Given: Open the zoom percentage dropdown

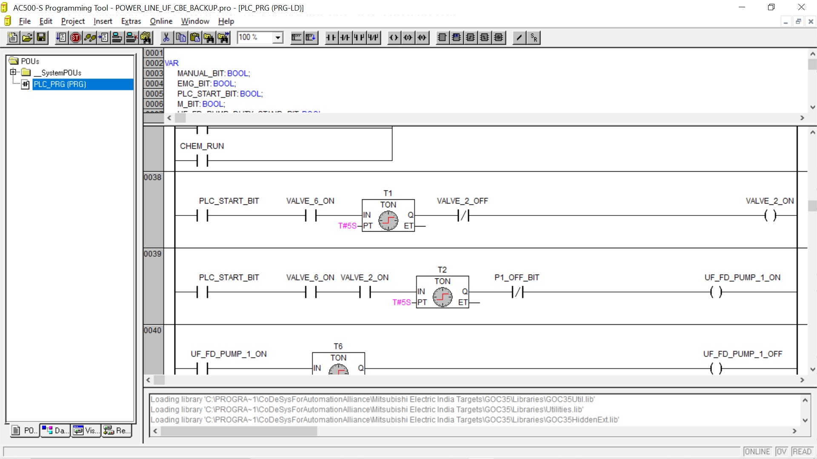Looking at the screenshot, I should tap(278, 38).
